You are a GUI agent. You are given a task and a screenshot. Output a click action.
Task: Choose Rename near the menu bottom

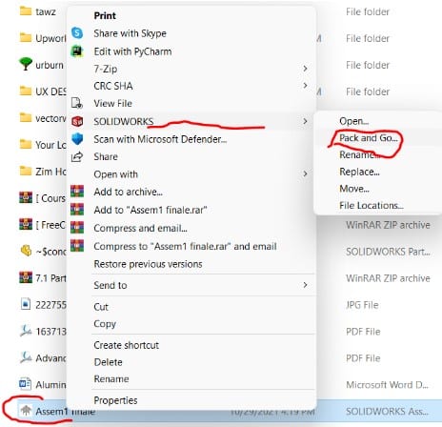[x=111, y=379]
